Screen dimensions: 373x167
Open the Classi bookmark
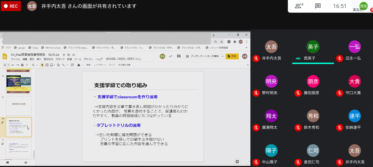(x=33, y=48)
